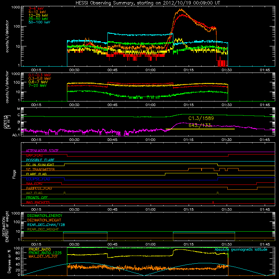Select the 12-25 keV legend label
The width and height of the screenshot is (279, 279).
(38, 15)
